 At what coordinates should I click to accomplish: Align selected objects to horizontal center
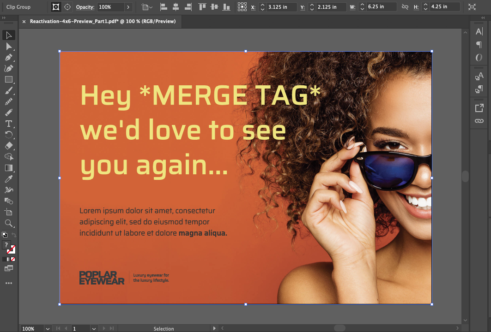coord(176,6)
